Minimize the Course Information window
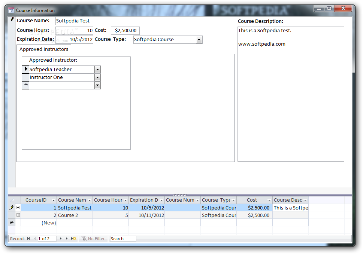363x254 pixels. 319,9
